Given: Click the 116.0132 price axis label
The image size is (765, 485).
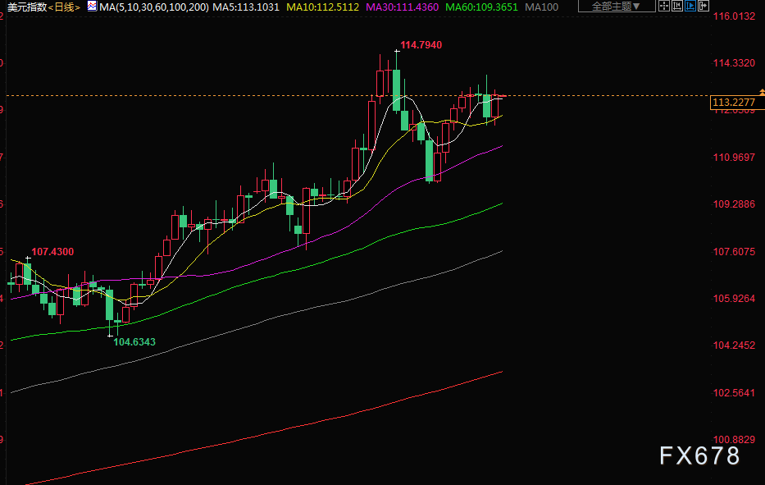Looking at the screenshot, I should coord(734,16).
